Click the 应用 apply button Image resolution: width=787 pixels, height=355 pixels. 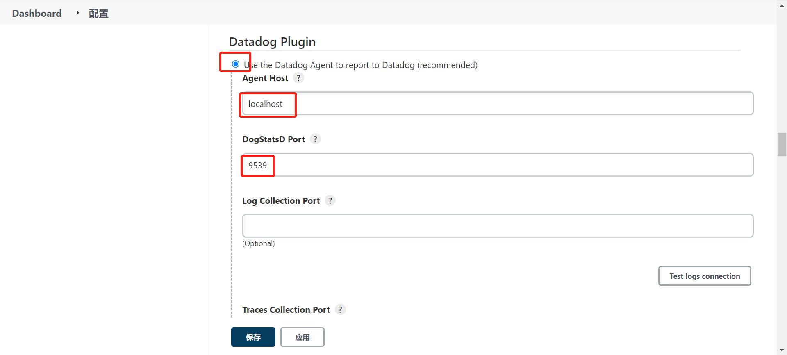(x=302, y=337)
